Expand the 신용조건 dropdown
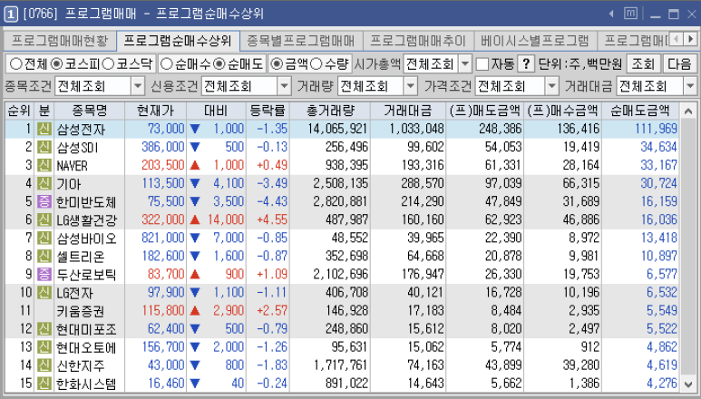Viewport: 701px width, 399px height. tap(284, 86)
